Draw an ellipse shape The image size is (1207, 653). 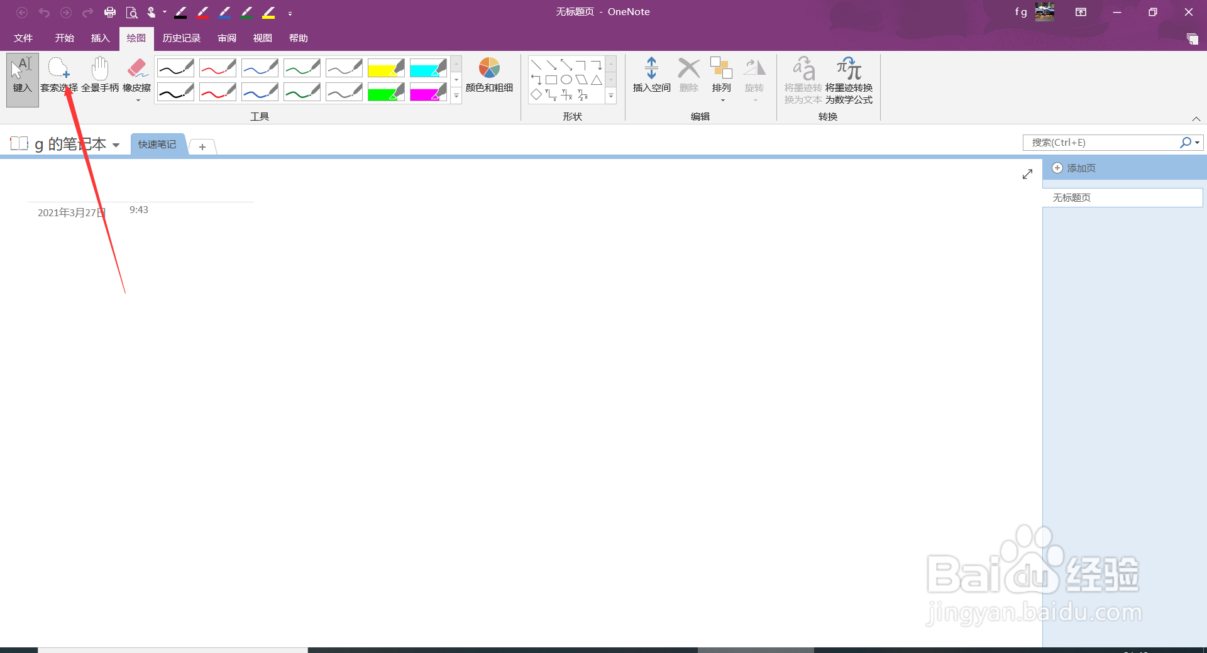[x=566, y=80]
